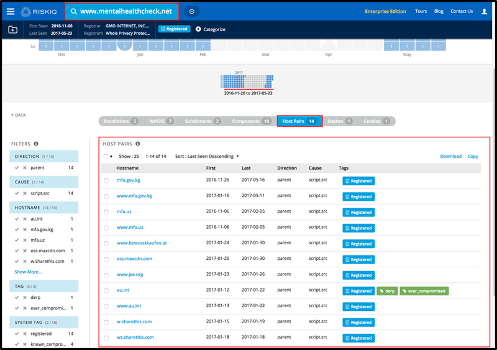Collapse the DATA section

tap(19, 115)
